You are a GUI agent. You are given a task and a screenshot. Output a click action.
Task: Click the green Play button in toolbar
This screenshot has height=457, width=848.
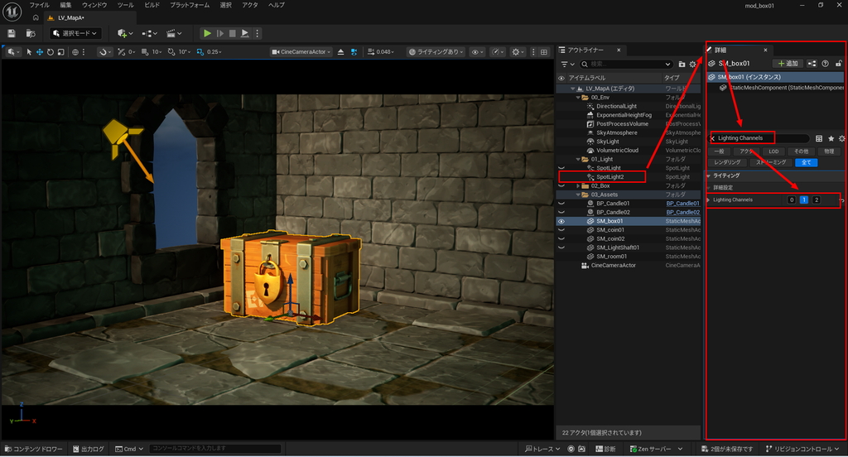coord(207,34)
